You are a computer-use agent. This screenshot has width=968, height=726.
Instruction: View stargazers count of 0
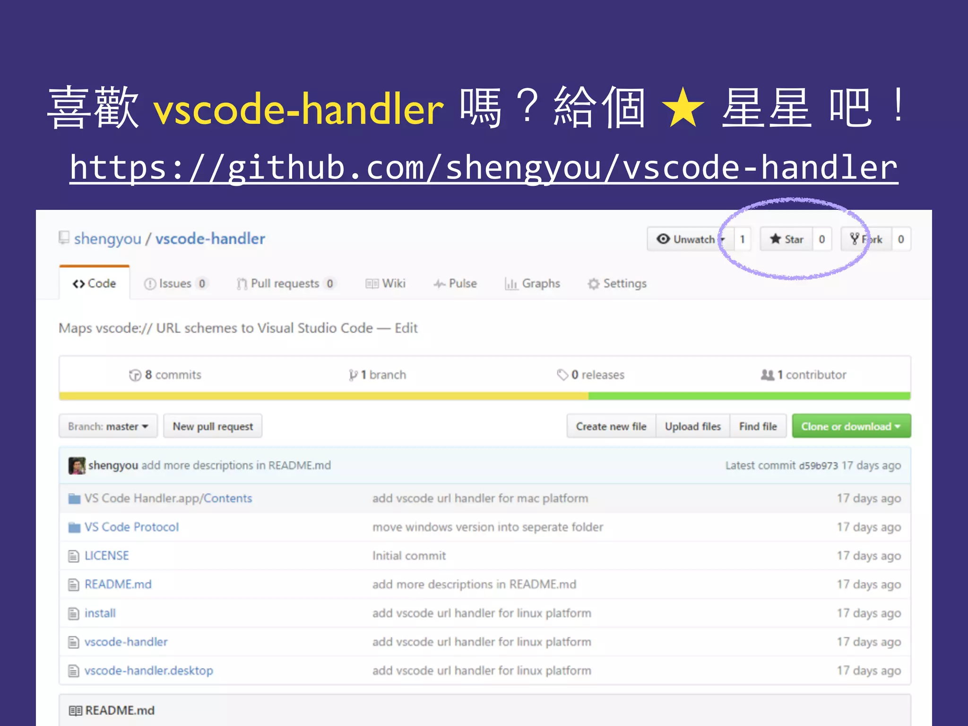click(x=822, y=239)
